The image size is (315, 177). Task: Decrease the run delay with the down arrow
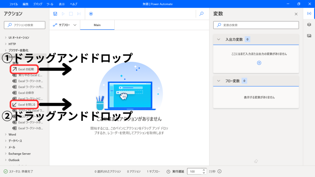pos(204,173)
